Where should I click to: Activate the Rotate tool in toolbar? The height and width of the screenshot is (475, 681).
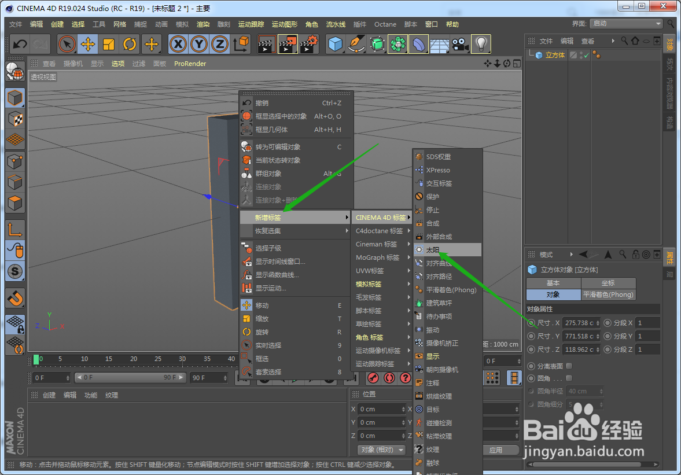click(130, 45)
